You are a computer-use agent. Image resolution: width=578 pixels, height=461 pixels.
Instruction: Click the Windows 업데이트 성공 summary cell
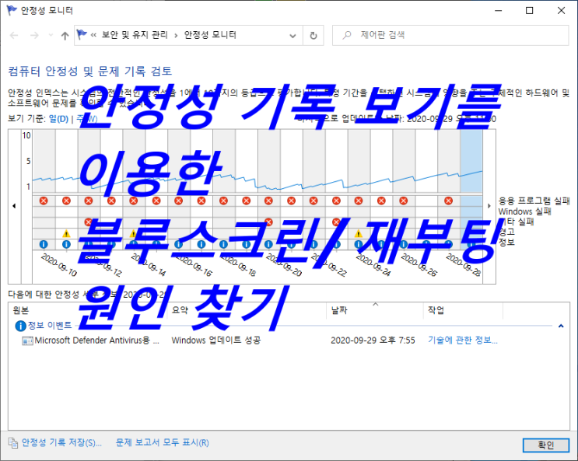(x=216, y=341)
